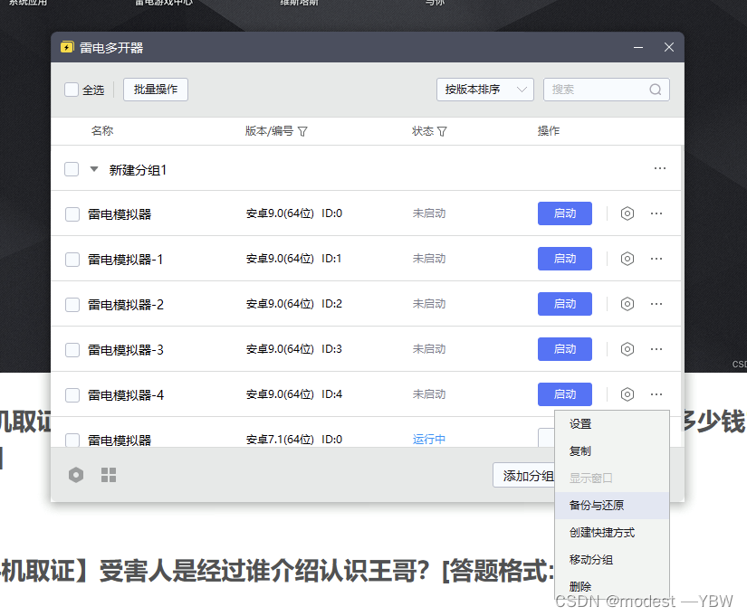Click the 添加分组 button

pos(524,475)
